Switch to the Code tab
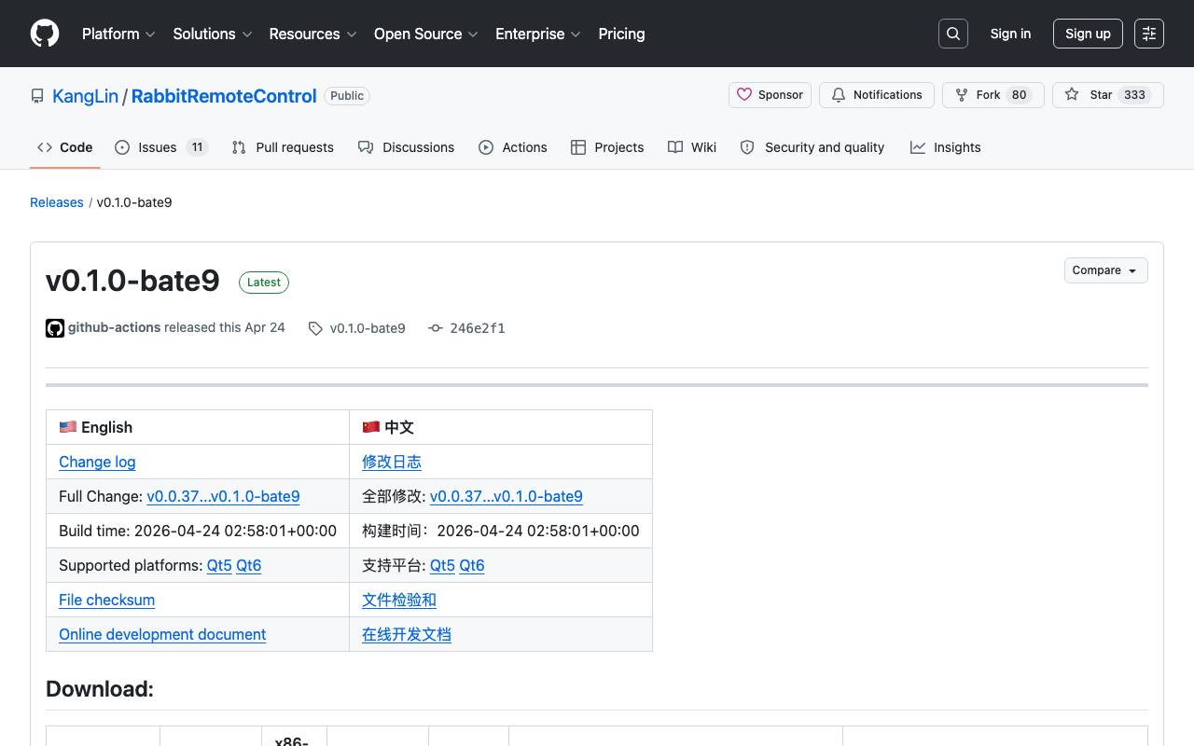The height and width of the screenshot is (746, 1194). pyautogui.click(x=65, y=147)
